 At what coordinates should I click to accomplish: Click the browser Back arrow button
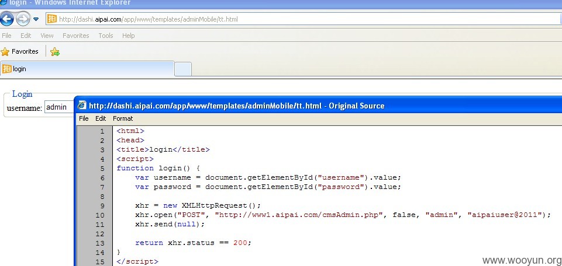[7, 19]
